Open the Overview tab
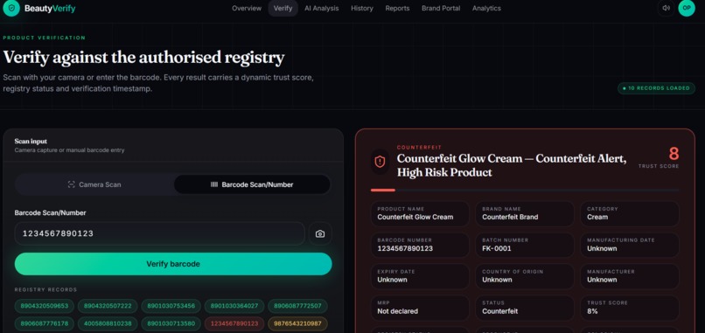 tap(247, 9)
